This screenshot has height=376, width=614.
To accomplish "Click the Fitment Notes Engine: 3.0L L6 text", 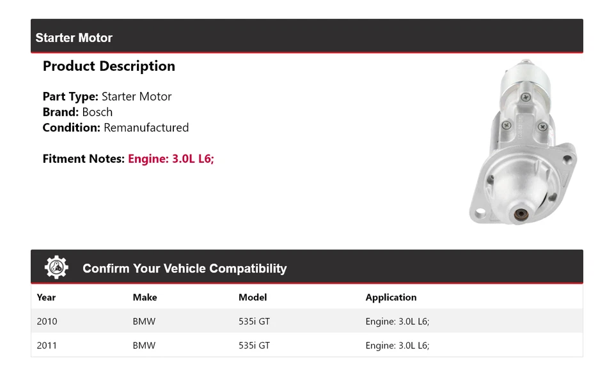I will [x=171, y=159].
